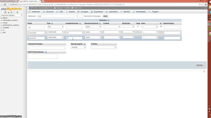
Task: Open the Zoeken tab
Action: 70,12
